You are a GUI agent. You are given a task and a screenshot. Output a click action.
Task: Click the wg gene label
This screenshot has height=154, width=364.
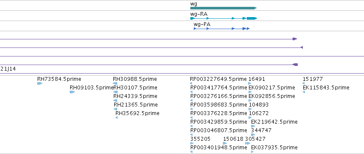194,4
